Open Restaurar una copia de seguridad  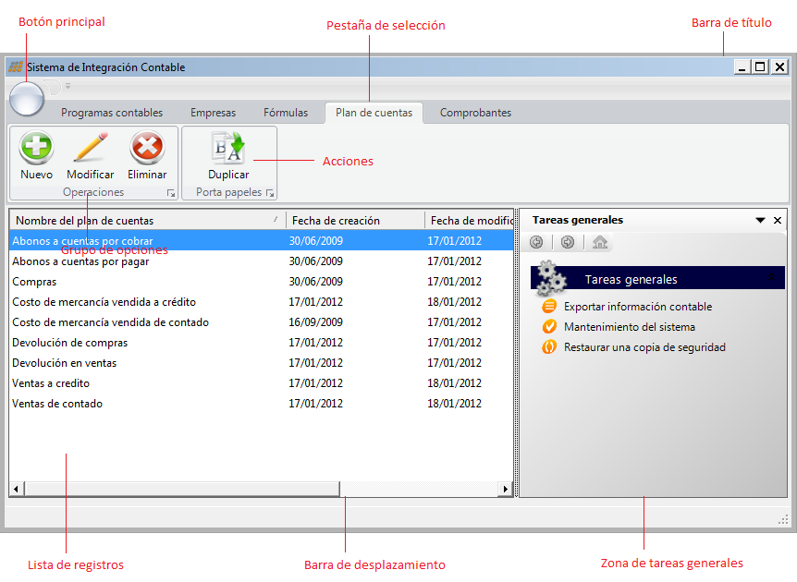644,347
